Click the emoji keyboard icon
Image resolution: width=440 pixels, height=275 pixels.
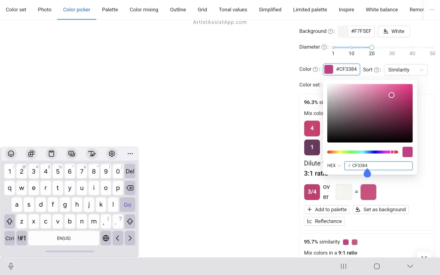click(11, 154)
